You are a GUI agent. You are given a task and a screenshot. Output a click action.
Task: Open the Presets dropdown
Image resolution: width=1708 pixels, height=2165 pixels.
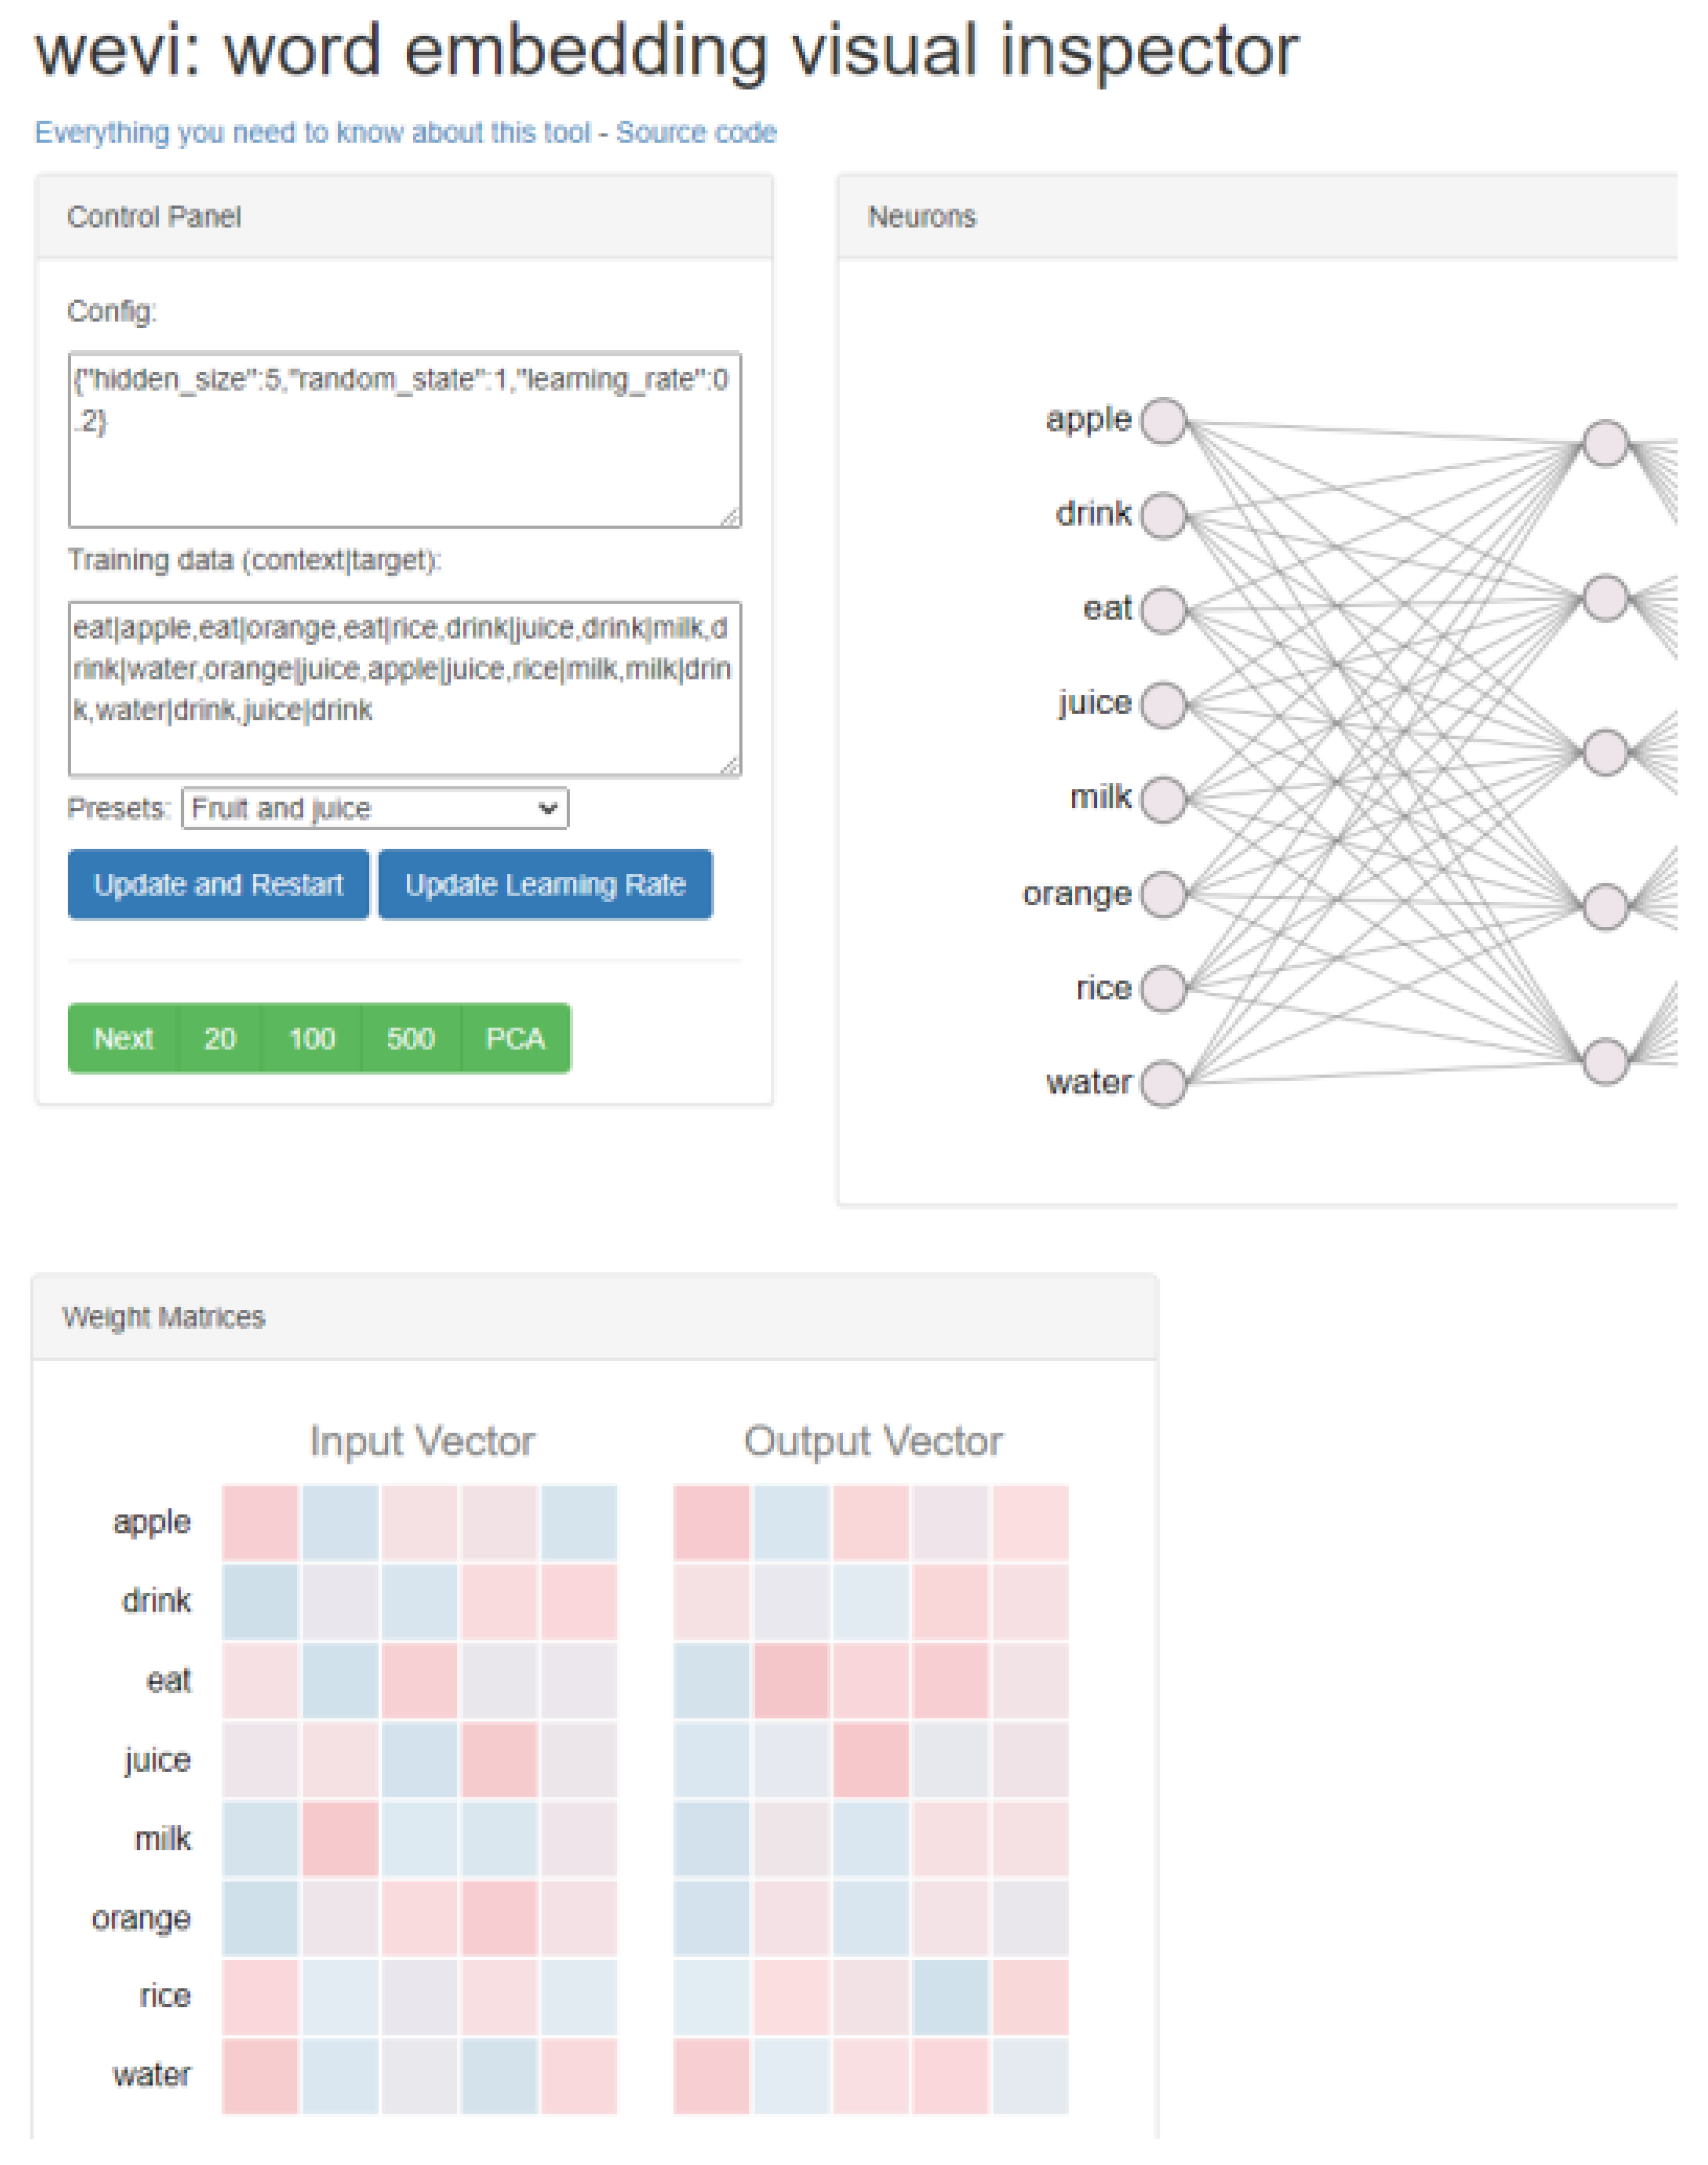(375, 808)
